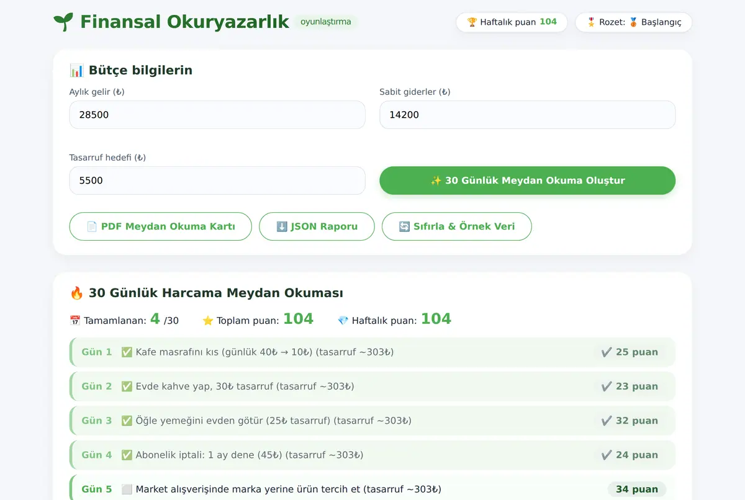745x500 pixels.
Task: Click the 25 puan badge on Gün 1
Action: 630,352
